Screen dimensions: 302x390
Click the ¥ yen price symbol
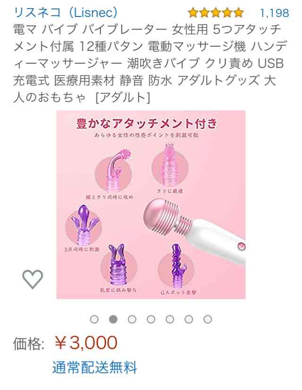click(x=60, y=342)
